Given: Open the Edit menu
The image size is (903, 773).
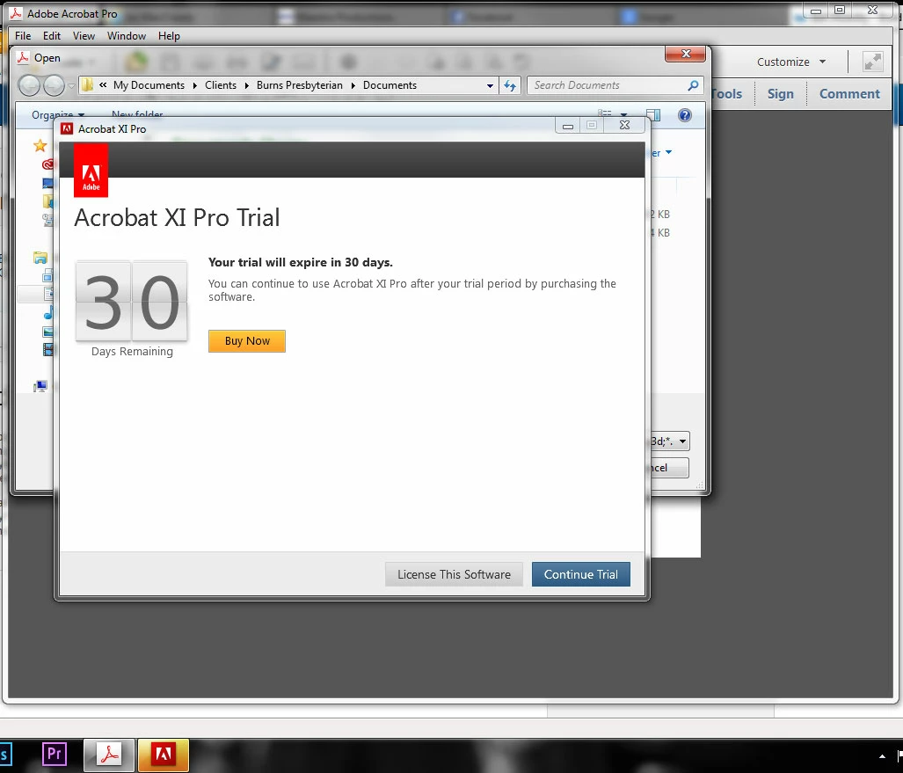Looking at the screenshot, I should (52, 36).
